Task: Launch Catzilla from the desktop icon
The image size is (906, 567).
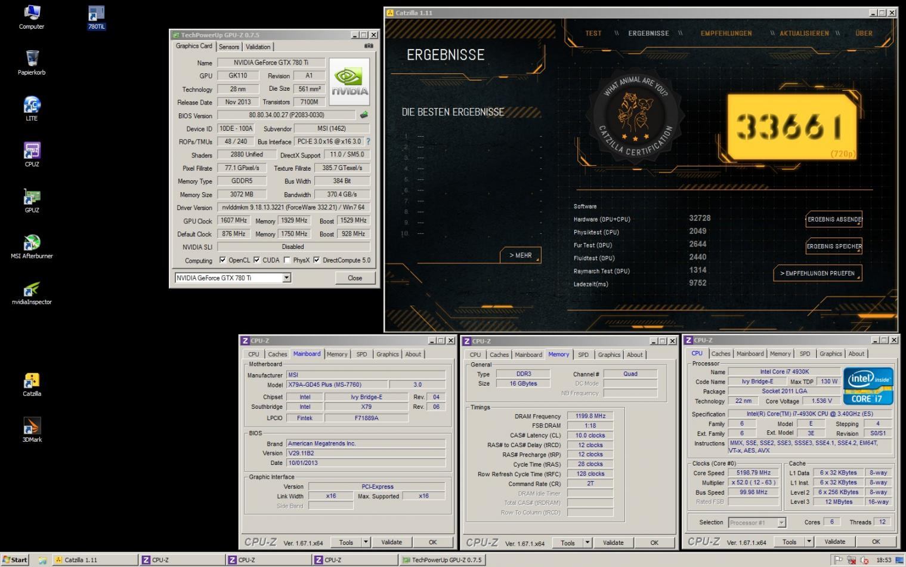Action: point(32,384)
